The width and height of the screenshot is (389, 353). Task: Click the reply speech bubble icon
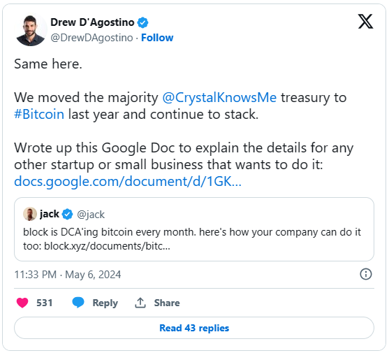click(x=78, y=303)
